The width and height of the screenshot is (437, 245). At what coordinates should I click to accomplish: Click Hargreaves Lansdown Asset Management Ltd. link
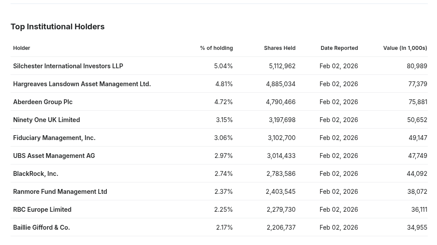click(82, 84)
